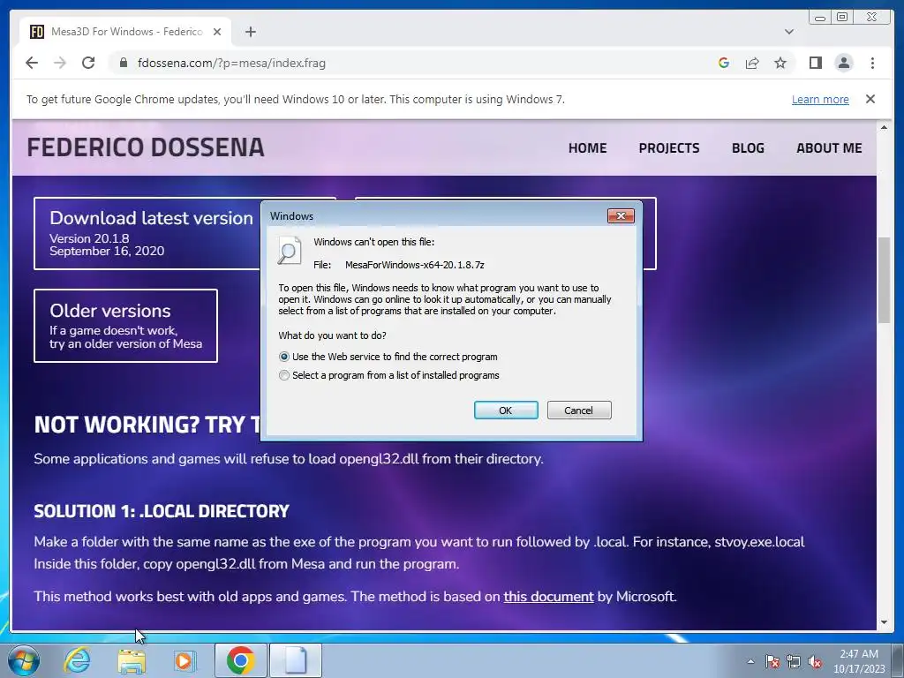Open the Windows Start button
This screenshot has width=904, height=678.
point(24,660)
